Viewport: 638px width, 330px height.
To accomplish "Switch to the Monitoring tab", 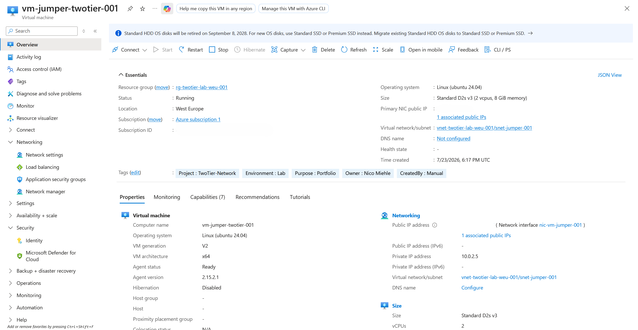I will 167,197.
